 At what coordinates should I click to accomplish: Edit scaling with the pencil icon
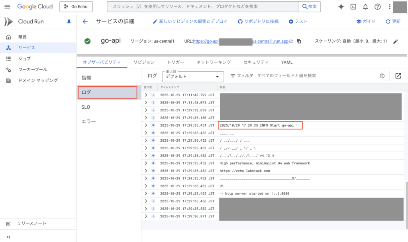pyautogui.click(x=396, y=41)
